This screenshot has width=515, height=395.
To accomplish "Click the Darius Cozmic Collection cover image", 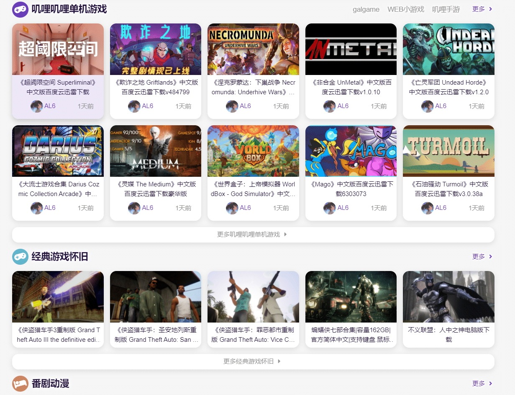I will click(58, 151).
